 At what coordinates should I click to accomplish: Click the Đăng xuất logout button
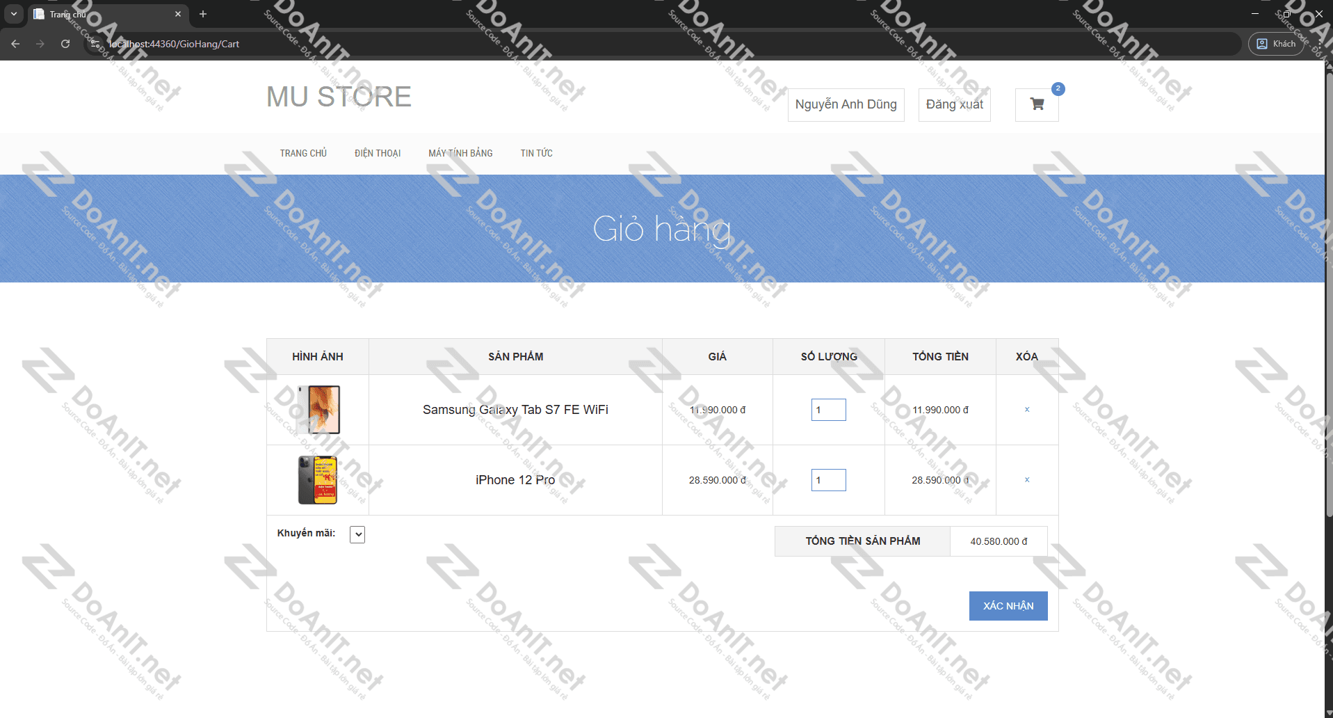click(955, 104)
